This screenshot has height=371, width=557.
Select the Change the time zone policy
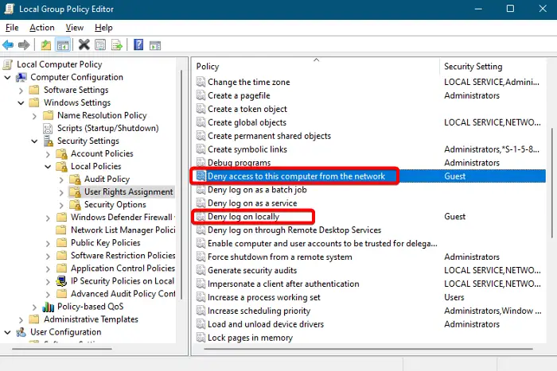[248, 82]
